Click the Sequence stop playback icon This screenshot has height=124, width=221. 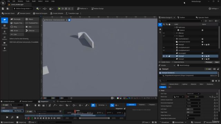(18, 117)
